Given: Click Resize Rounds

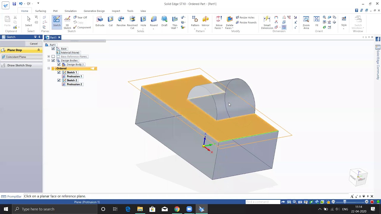Looking at the screenshot, I should [246, 23].
